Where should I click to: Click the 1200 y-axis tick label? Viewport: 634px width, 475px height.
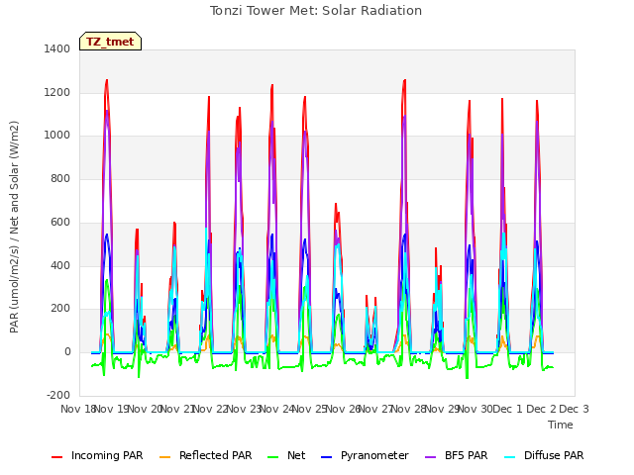(57, 92)
